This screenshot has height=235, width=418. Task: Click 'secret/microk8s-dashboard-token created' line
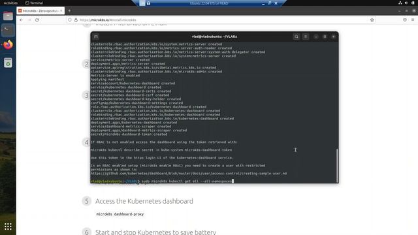129,134
